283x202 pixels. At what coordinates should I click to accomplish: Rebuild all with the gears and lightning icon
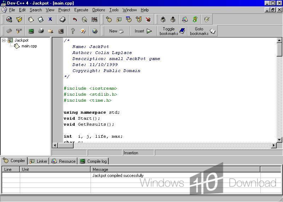139,19
